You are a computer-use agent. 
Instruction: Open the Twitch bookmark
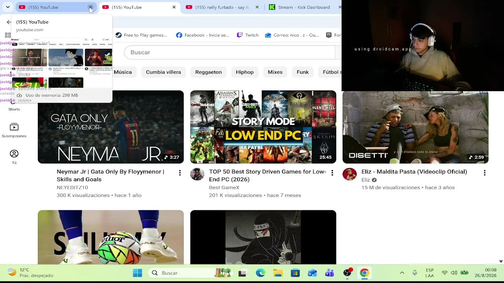(x=248, y=35)
